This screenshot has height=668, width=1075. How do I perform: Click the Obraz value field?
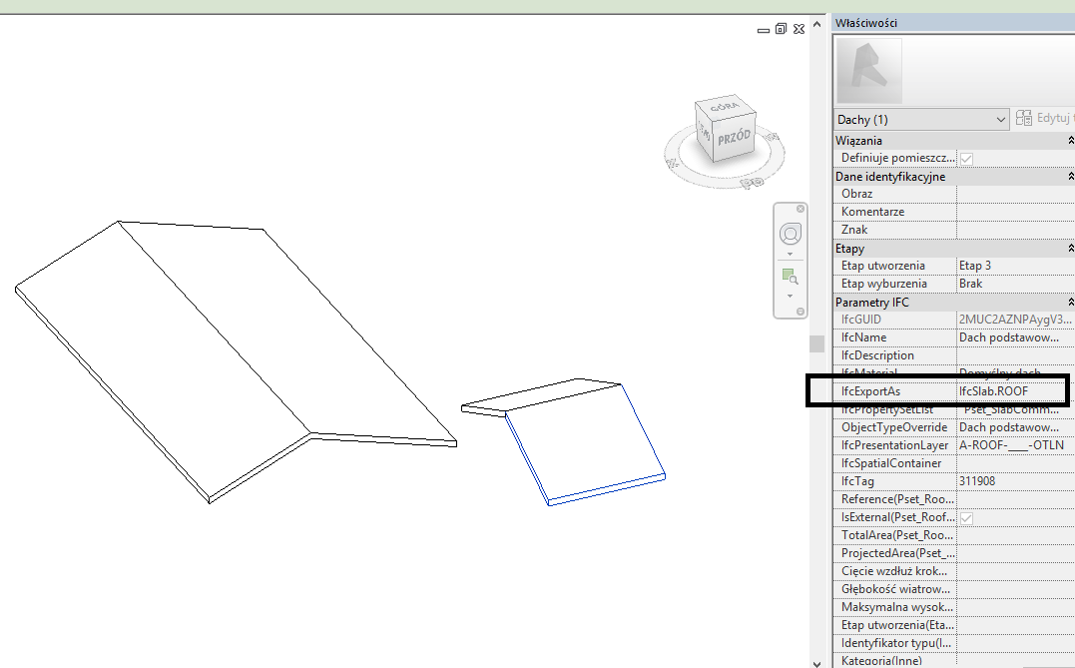pos(1015,194)
